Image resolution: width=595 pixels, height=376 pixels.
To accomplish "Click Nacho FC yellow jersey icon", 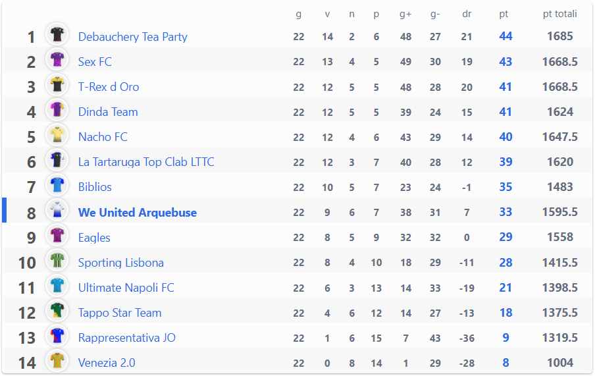I will tap(57, 134).
